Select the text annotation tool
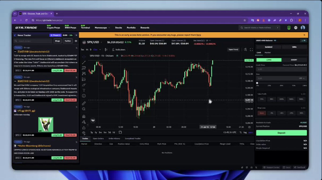Image resolution: width=322 pixels, height=180 pixels. [84, 90]
